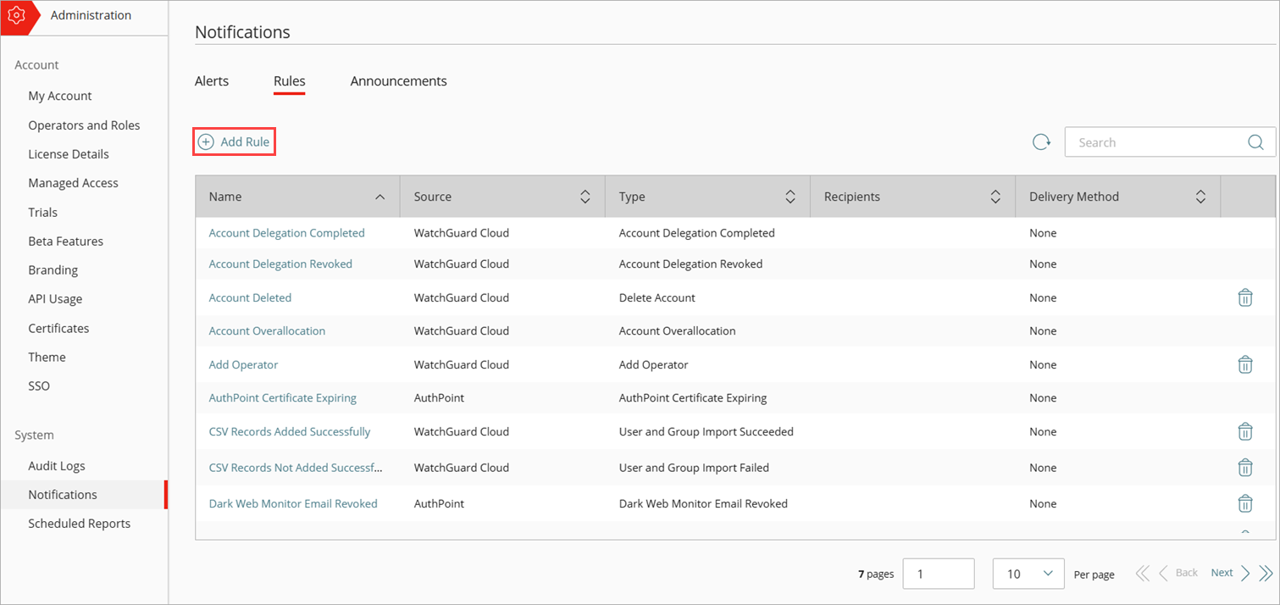
Task: Delete the CSV Records Added Successfully rule
Action: [1245, 431]
